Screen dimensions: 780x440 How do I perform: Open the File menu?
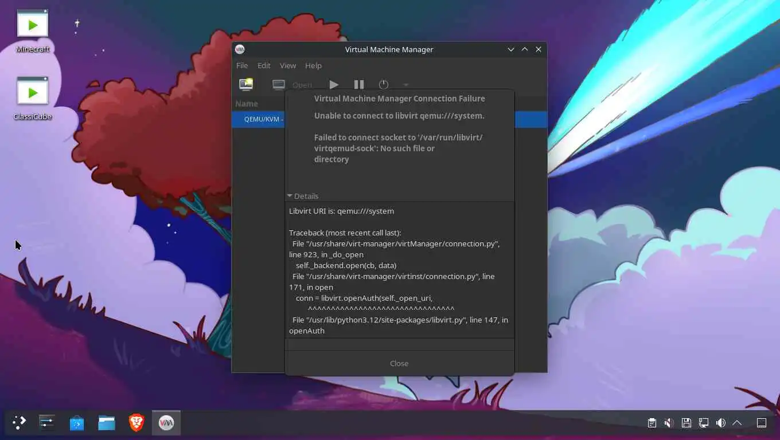[242, 65]
